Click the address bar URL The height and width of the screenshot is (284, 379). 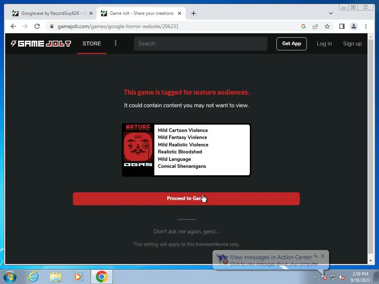pos(118,26)
